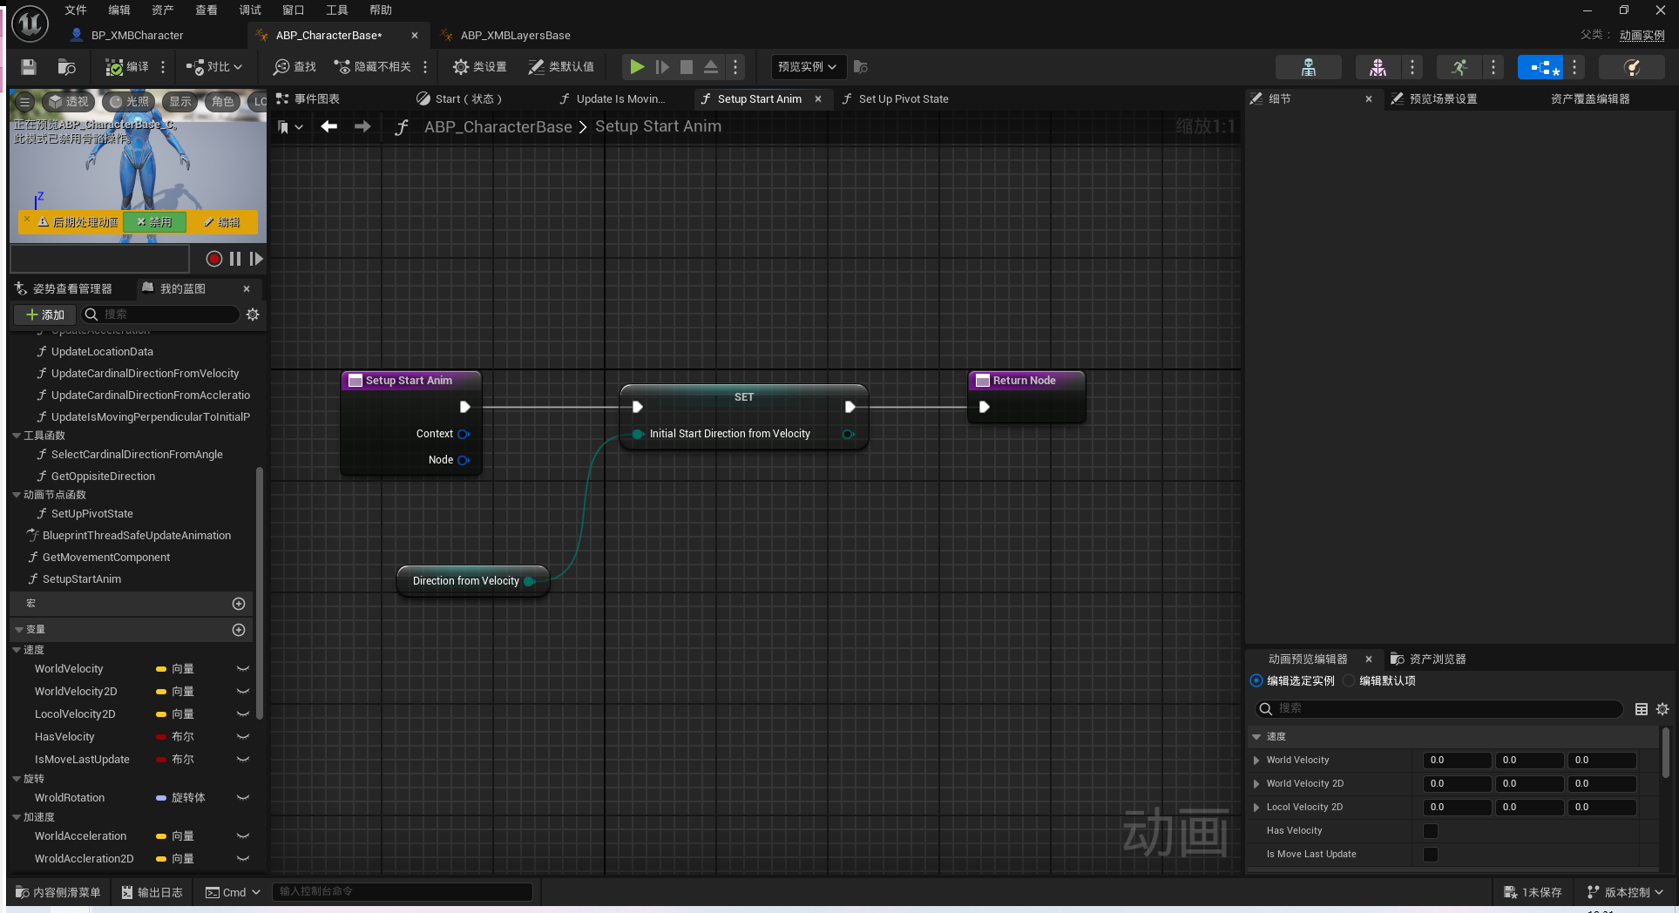Open the Cmd console type dropdown
Image resolution: width=1679 pixels, height=913 pixels.
233,892
